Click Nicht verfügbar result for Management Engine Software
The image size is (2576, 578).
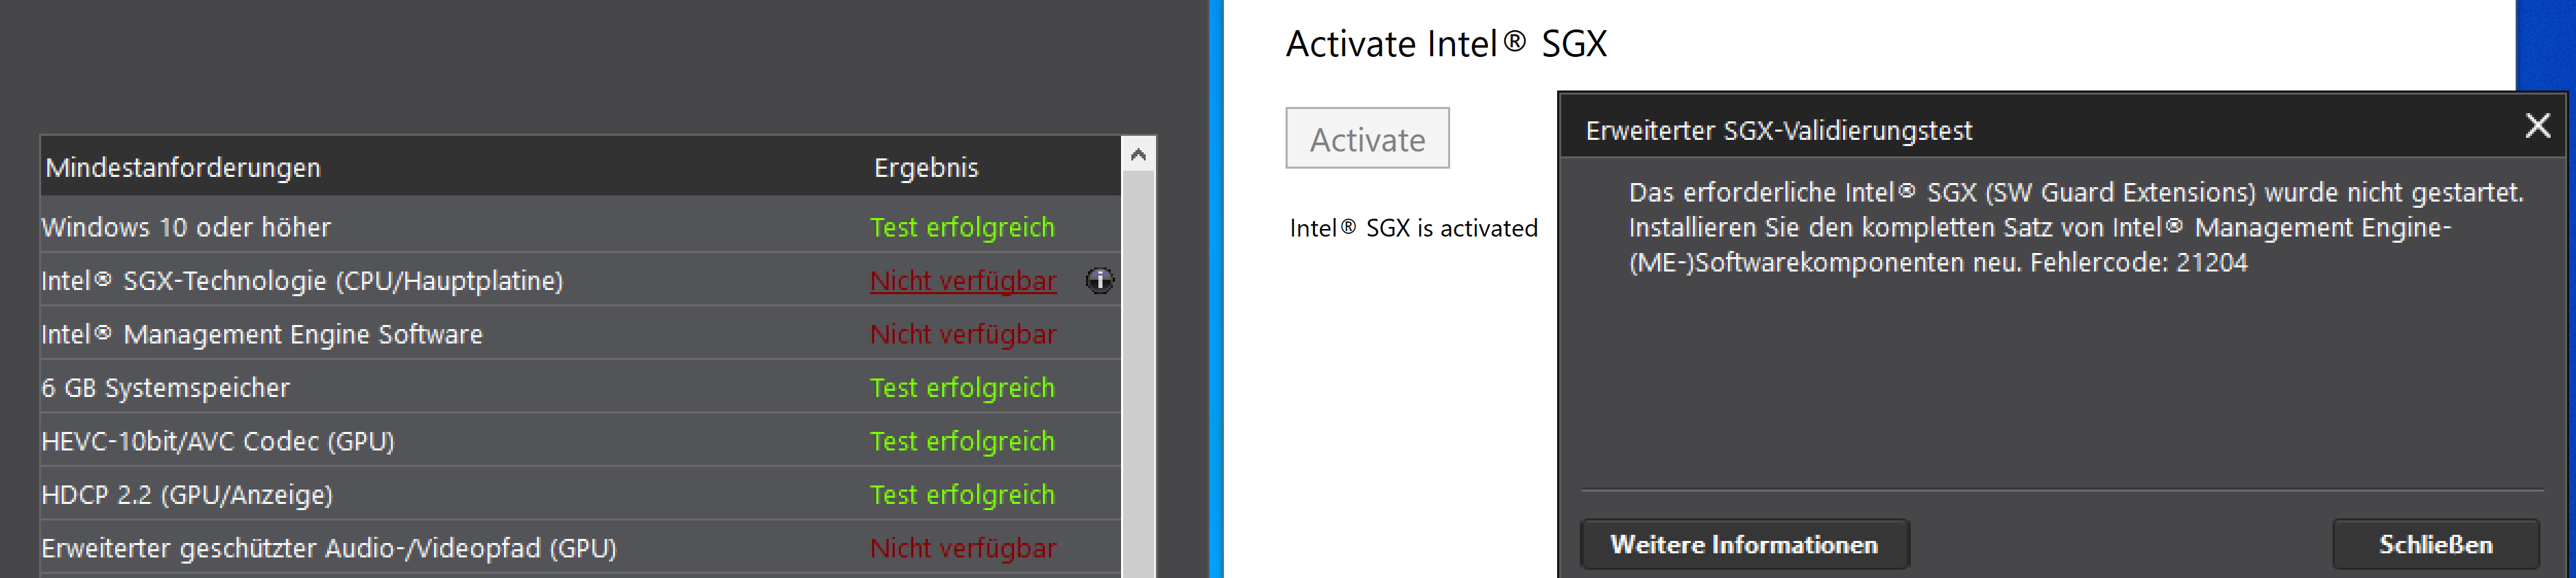click(x=963, y=334)
